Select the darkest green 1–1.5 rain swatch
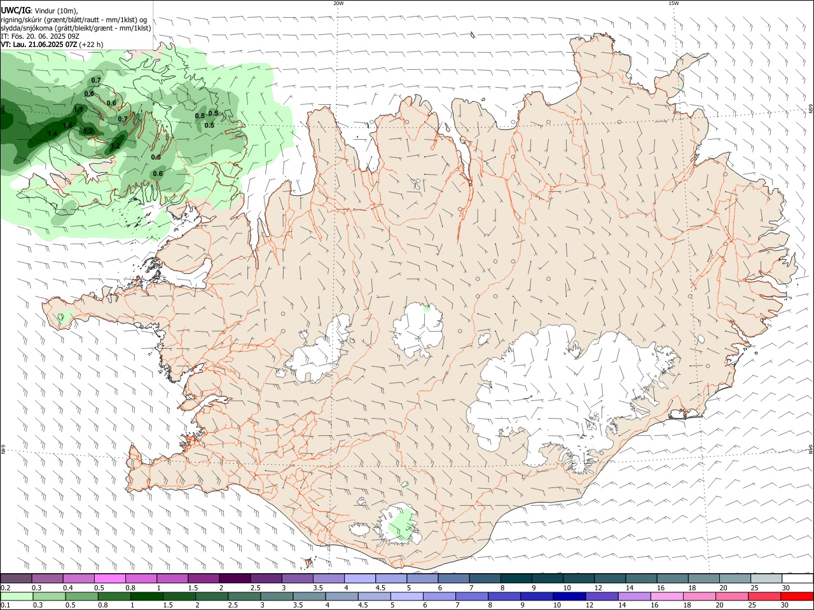814x610 pixels. tap(146, 597)
